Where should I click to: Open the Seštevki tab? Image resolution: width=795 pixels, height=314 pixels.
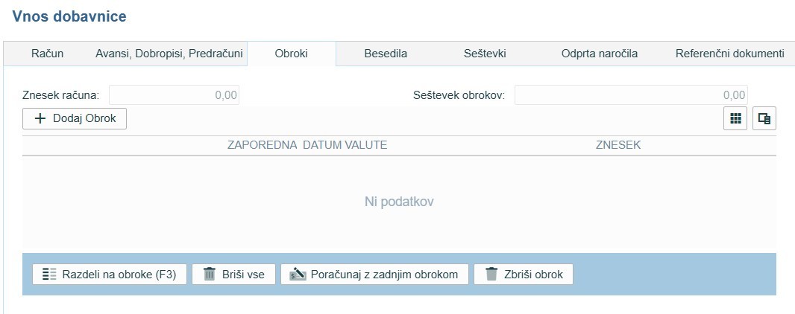[x=485, y=54]
